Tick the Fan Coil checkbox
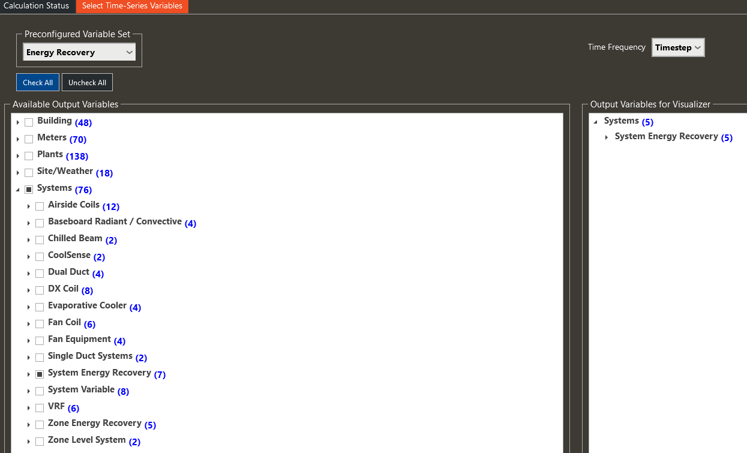 (40, 324)
